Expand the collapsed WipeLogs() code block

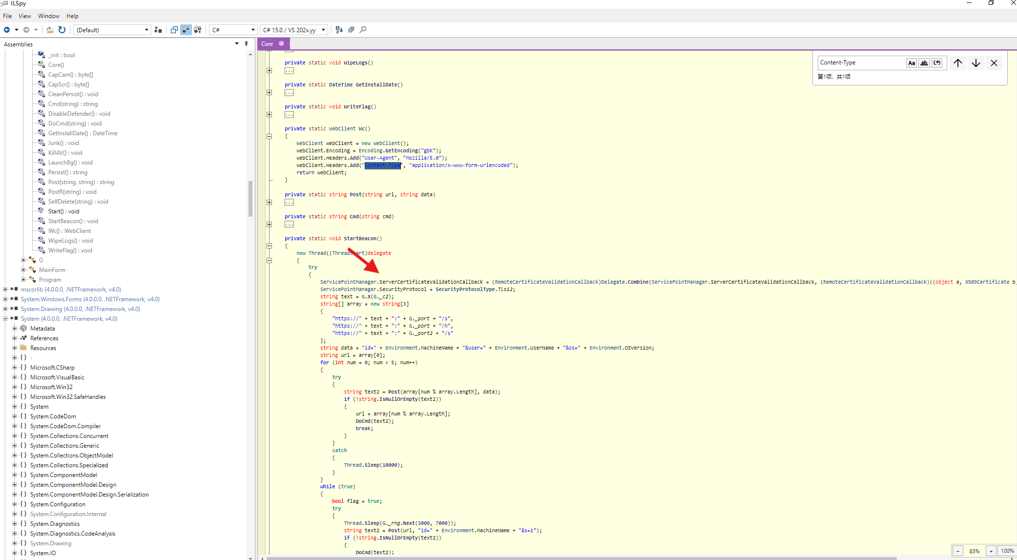click(x=269, y=70)
